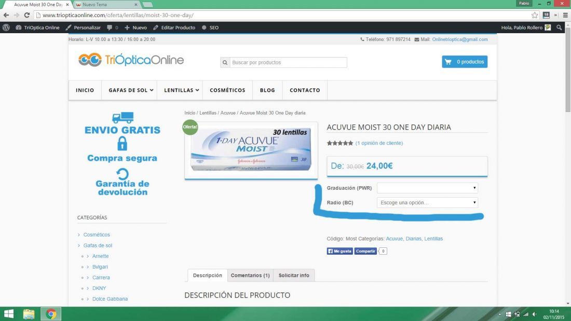This screenshot has width=571, height=321.
Task: Switch to Solicitar info tab
Action: pyautogui.click(x=294, y=275)
